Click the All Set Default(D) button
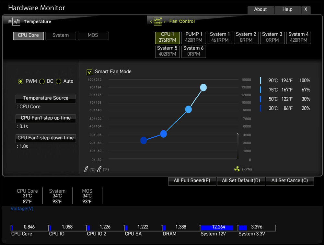The height and width of the screenshot is (245, 324). click(241, 181)
